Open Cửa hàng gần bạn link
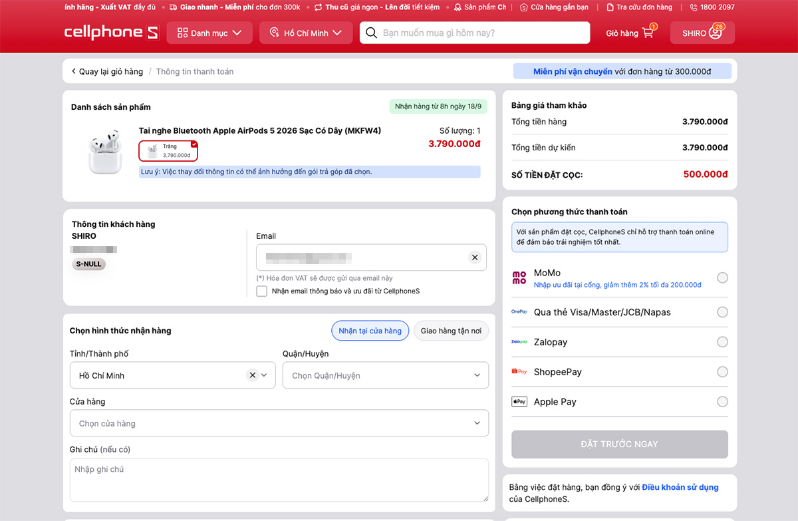The width and height of the screenshot is (798, 521). pyautogui.click(x=555, y=7)
